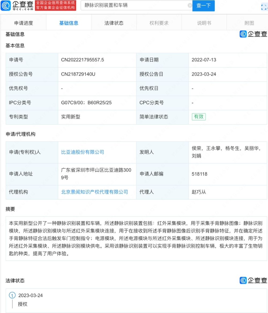Open 北京景闻知识产权代理有限公司 agency link
Screen dimensions: 268x313
[x=94, y=192]
